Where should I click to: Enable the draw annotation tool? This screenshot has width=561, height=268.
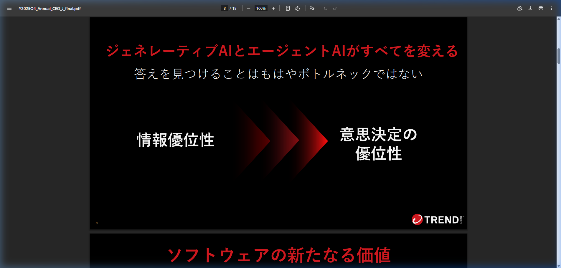[312, 8]
